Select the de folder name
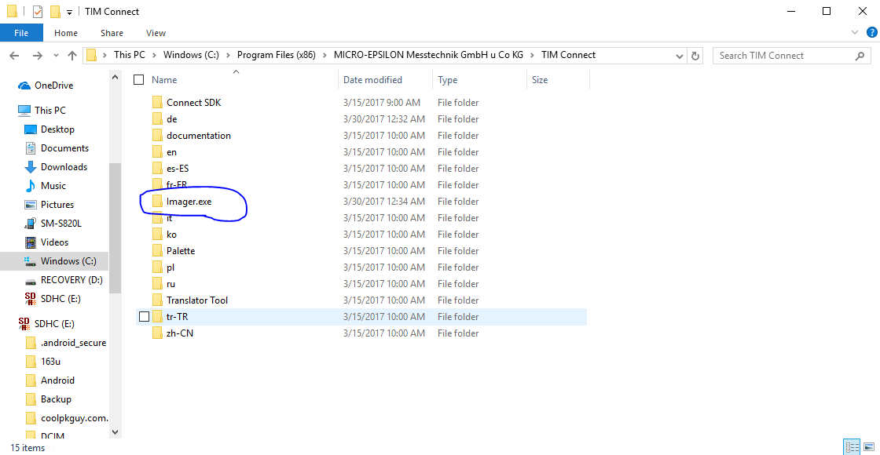The height and width of the screenshot is (455, 880). click(172, 119)
